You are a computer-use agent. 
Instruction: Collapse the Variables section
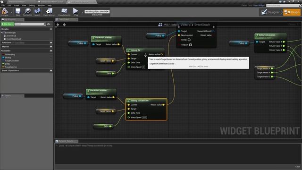tap(1, 51)
